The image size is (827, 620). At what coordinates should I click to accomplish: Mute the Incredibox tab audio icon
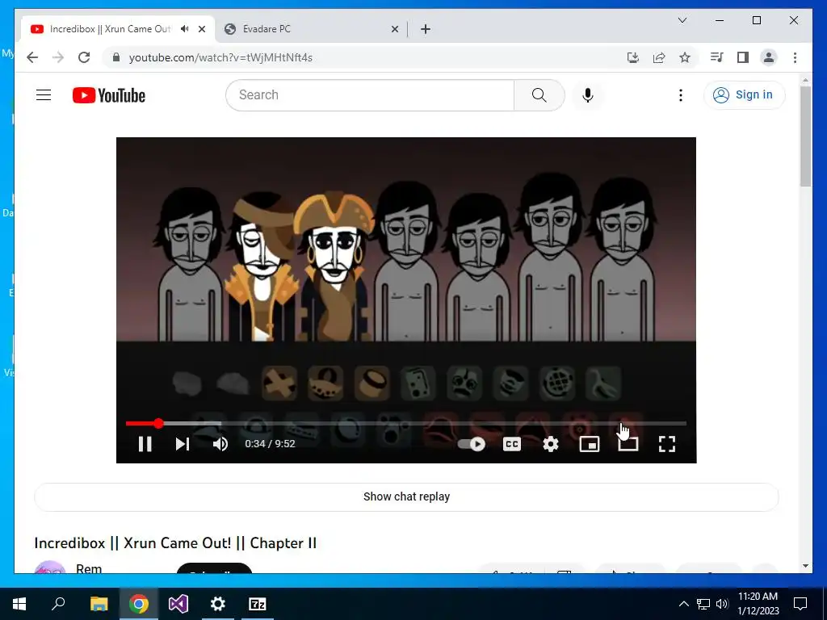(185, 29)
